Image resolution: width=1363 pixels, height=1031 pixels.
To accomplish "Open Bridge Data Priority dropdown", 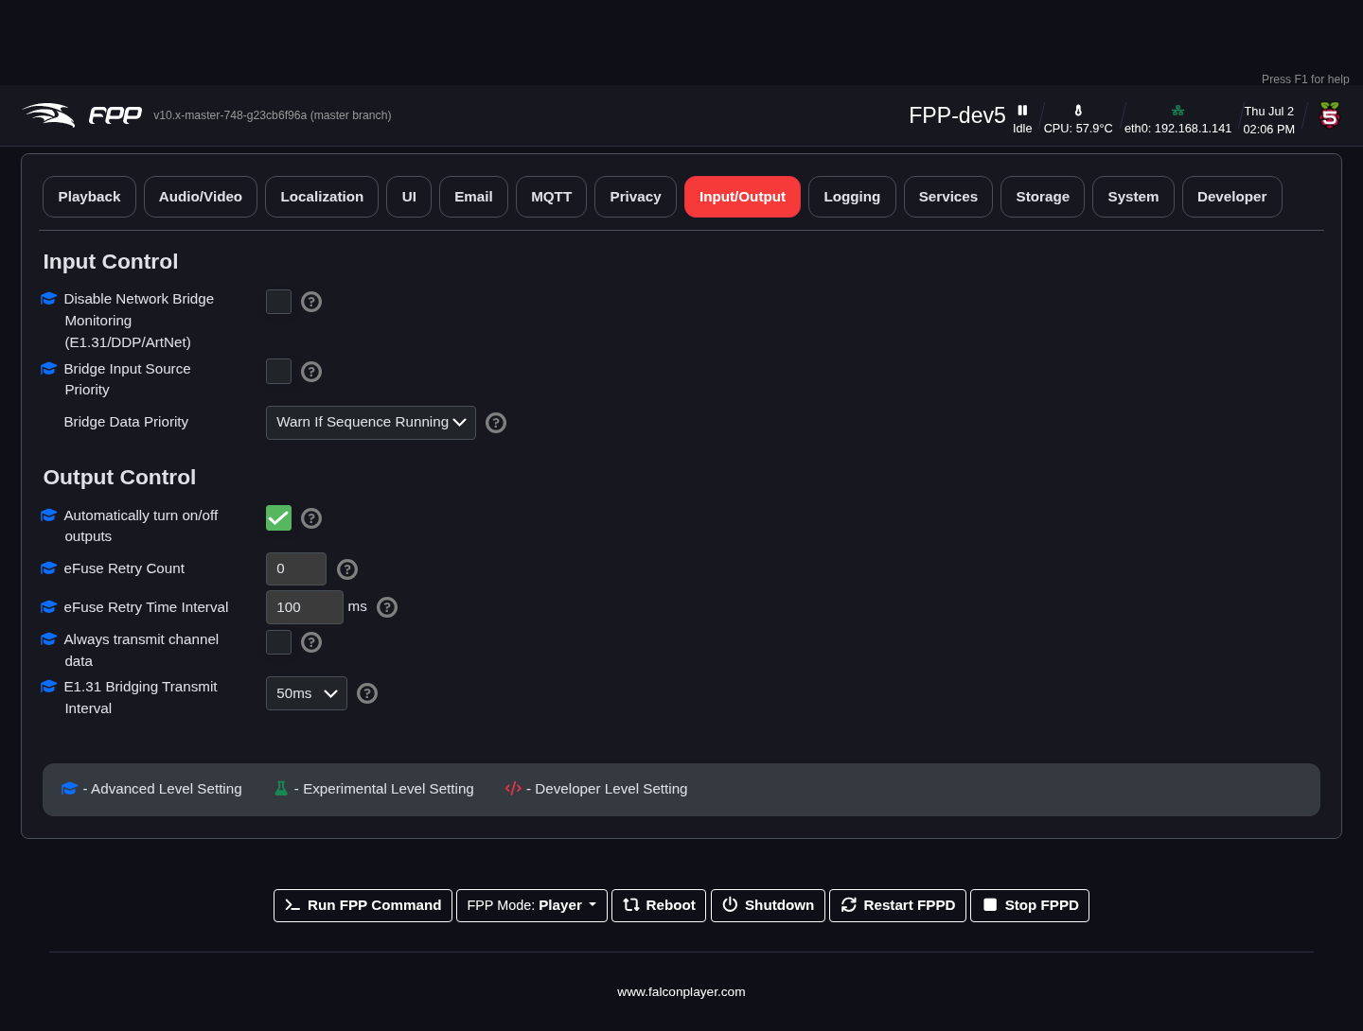I will pos(371,423).
